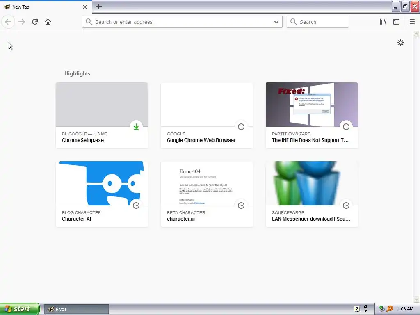Screen dimensions: 420x315
Task: Open New Tab preferences gear icon
Action: [x=400, y=43]
